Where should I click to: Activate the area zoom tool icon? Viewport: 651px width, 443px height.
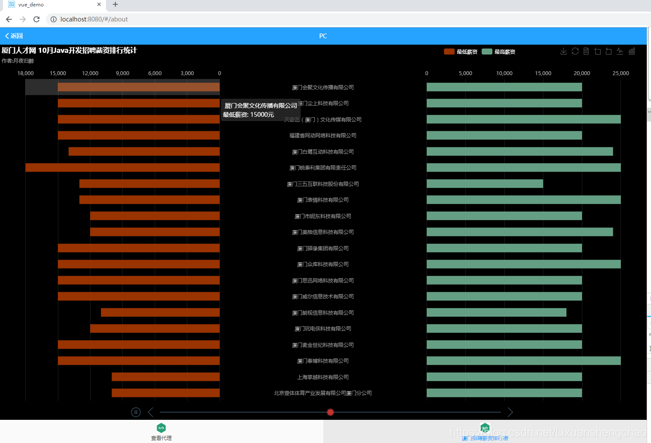pos(598,52)
